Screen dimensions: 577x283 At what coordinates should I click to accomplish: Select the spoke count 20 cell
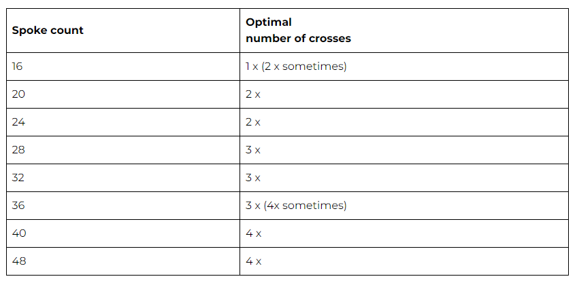point(123,94)
